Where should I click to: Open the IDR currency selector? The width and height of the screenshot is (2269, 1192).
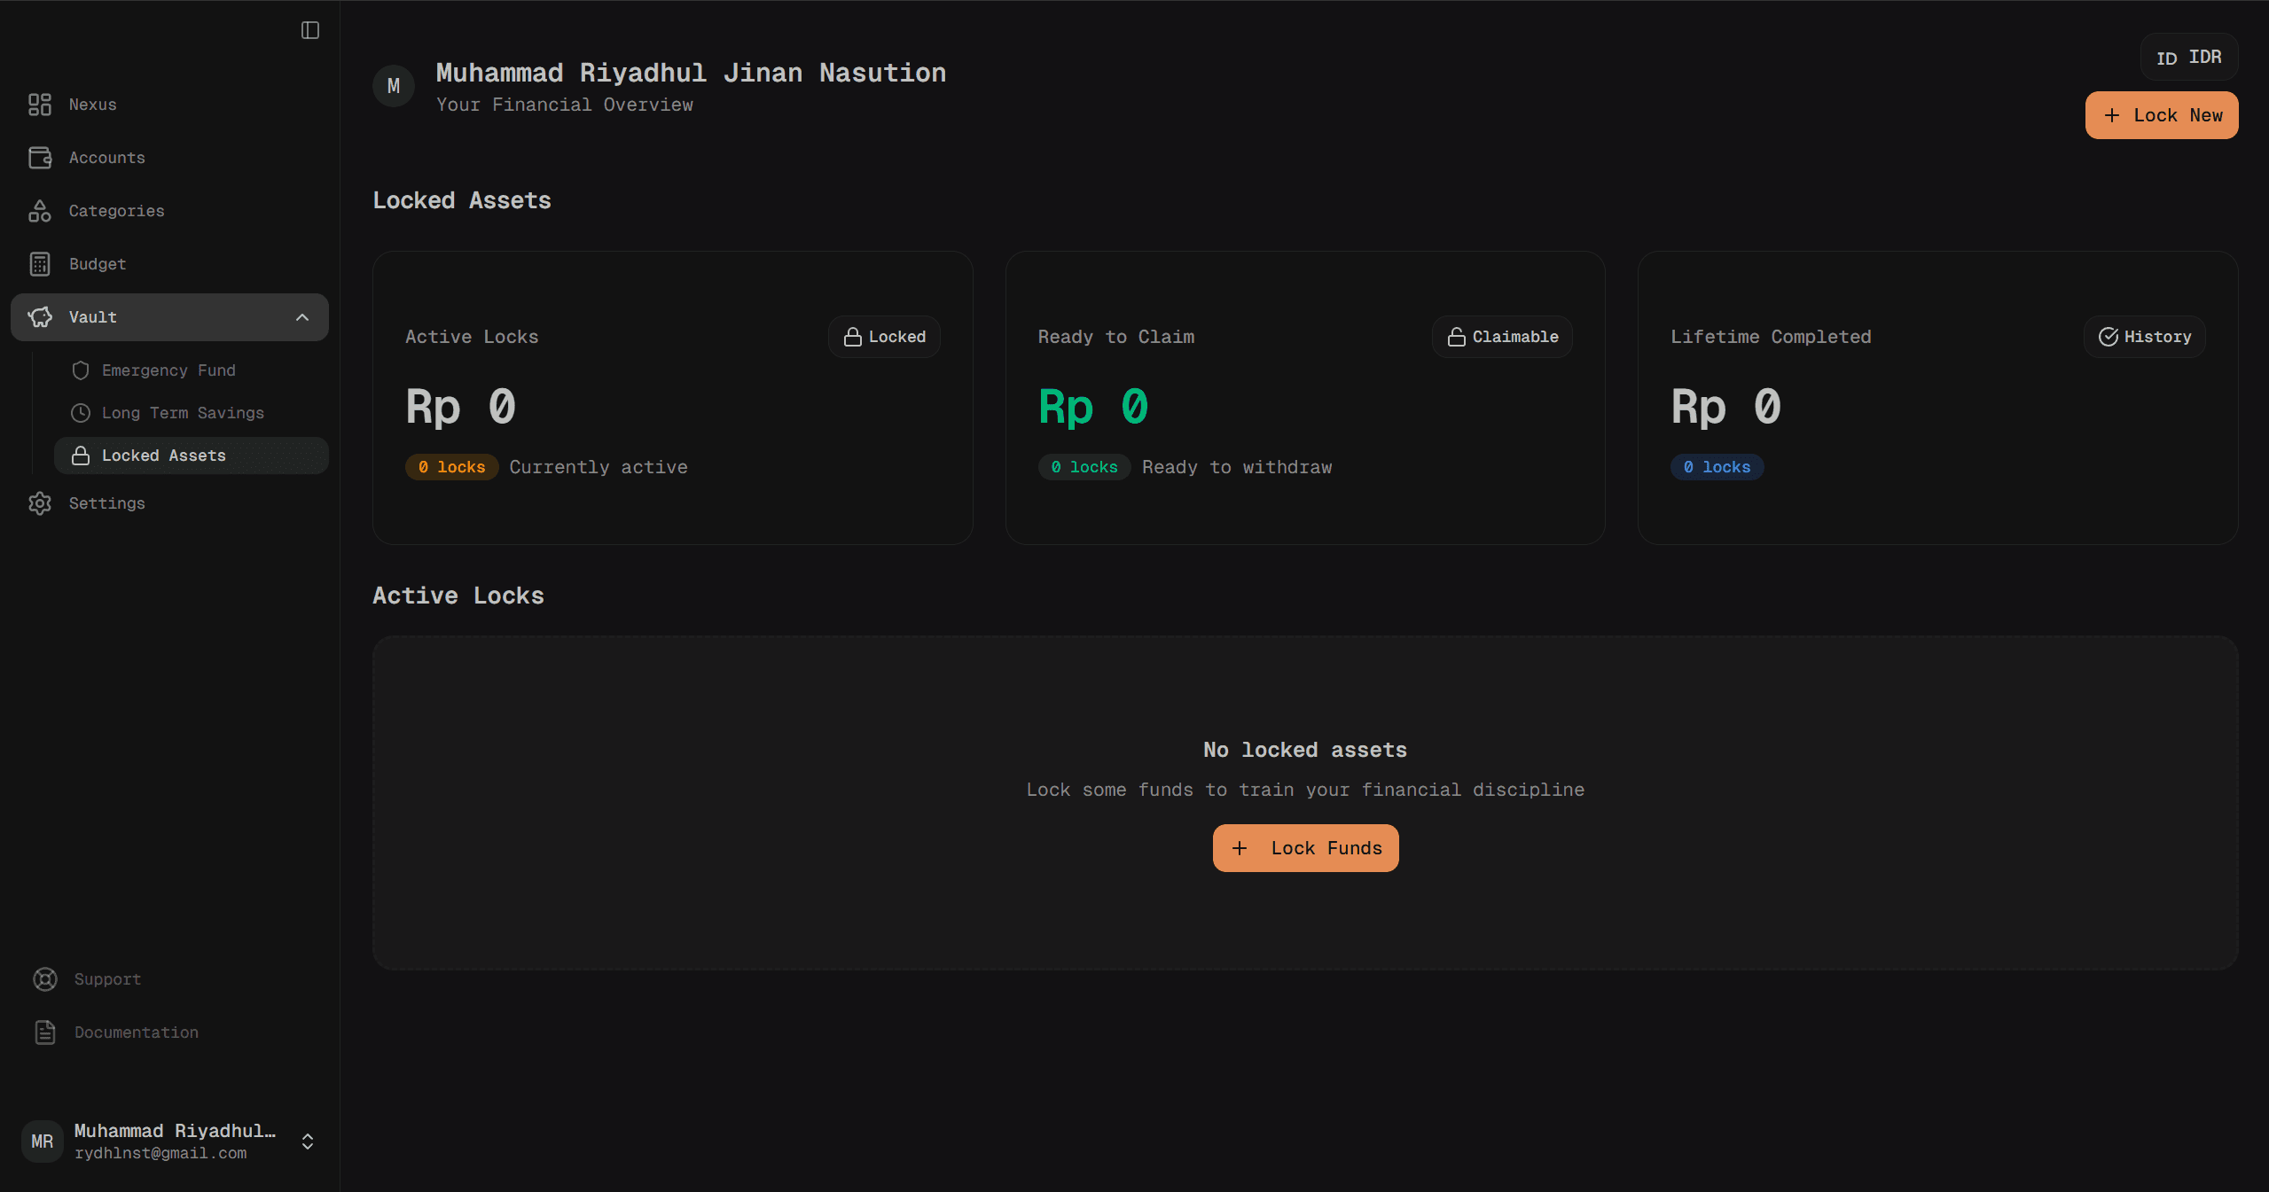(2188, 58)
